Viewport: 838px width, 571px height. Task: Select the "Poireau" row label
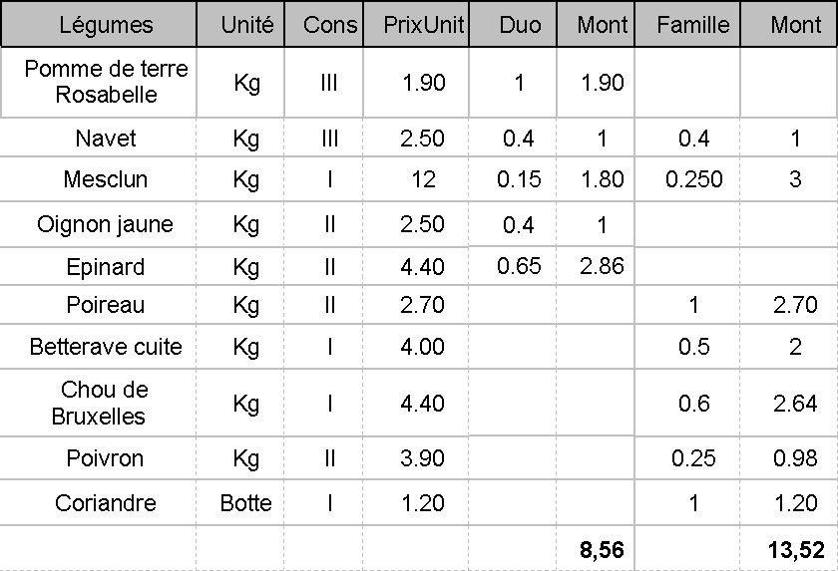(106, 304)
